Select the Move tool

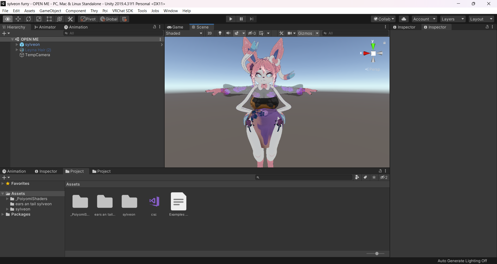pos(18,19)
